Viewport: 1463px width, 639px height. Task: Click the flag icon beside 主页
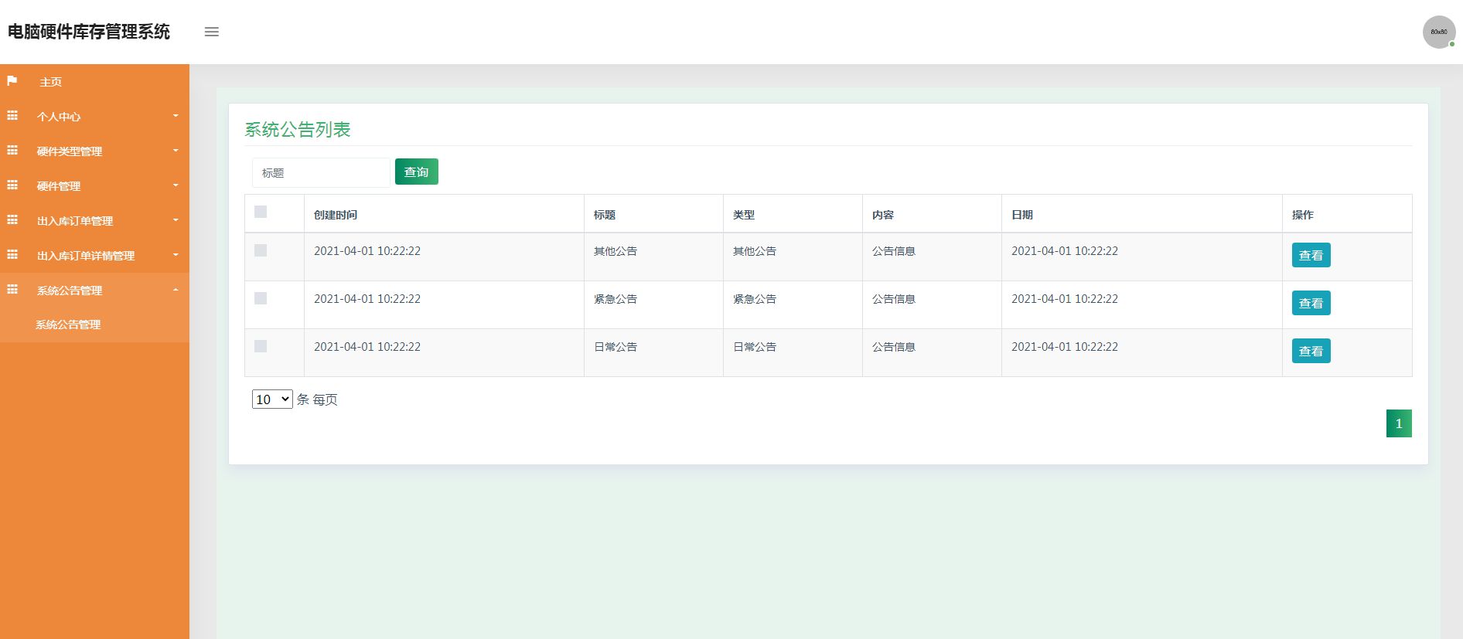(x=12, y=80)
